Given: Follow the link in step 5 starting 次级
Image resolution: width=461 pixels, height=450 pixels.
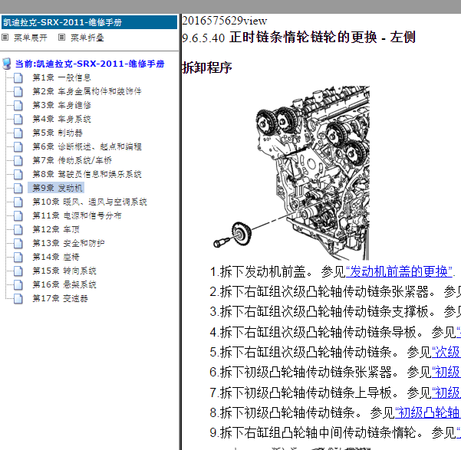Looking at the screenshot, I should pos(446,352).
